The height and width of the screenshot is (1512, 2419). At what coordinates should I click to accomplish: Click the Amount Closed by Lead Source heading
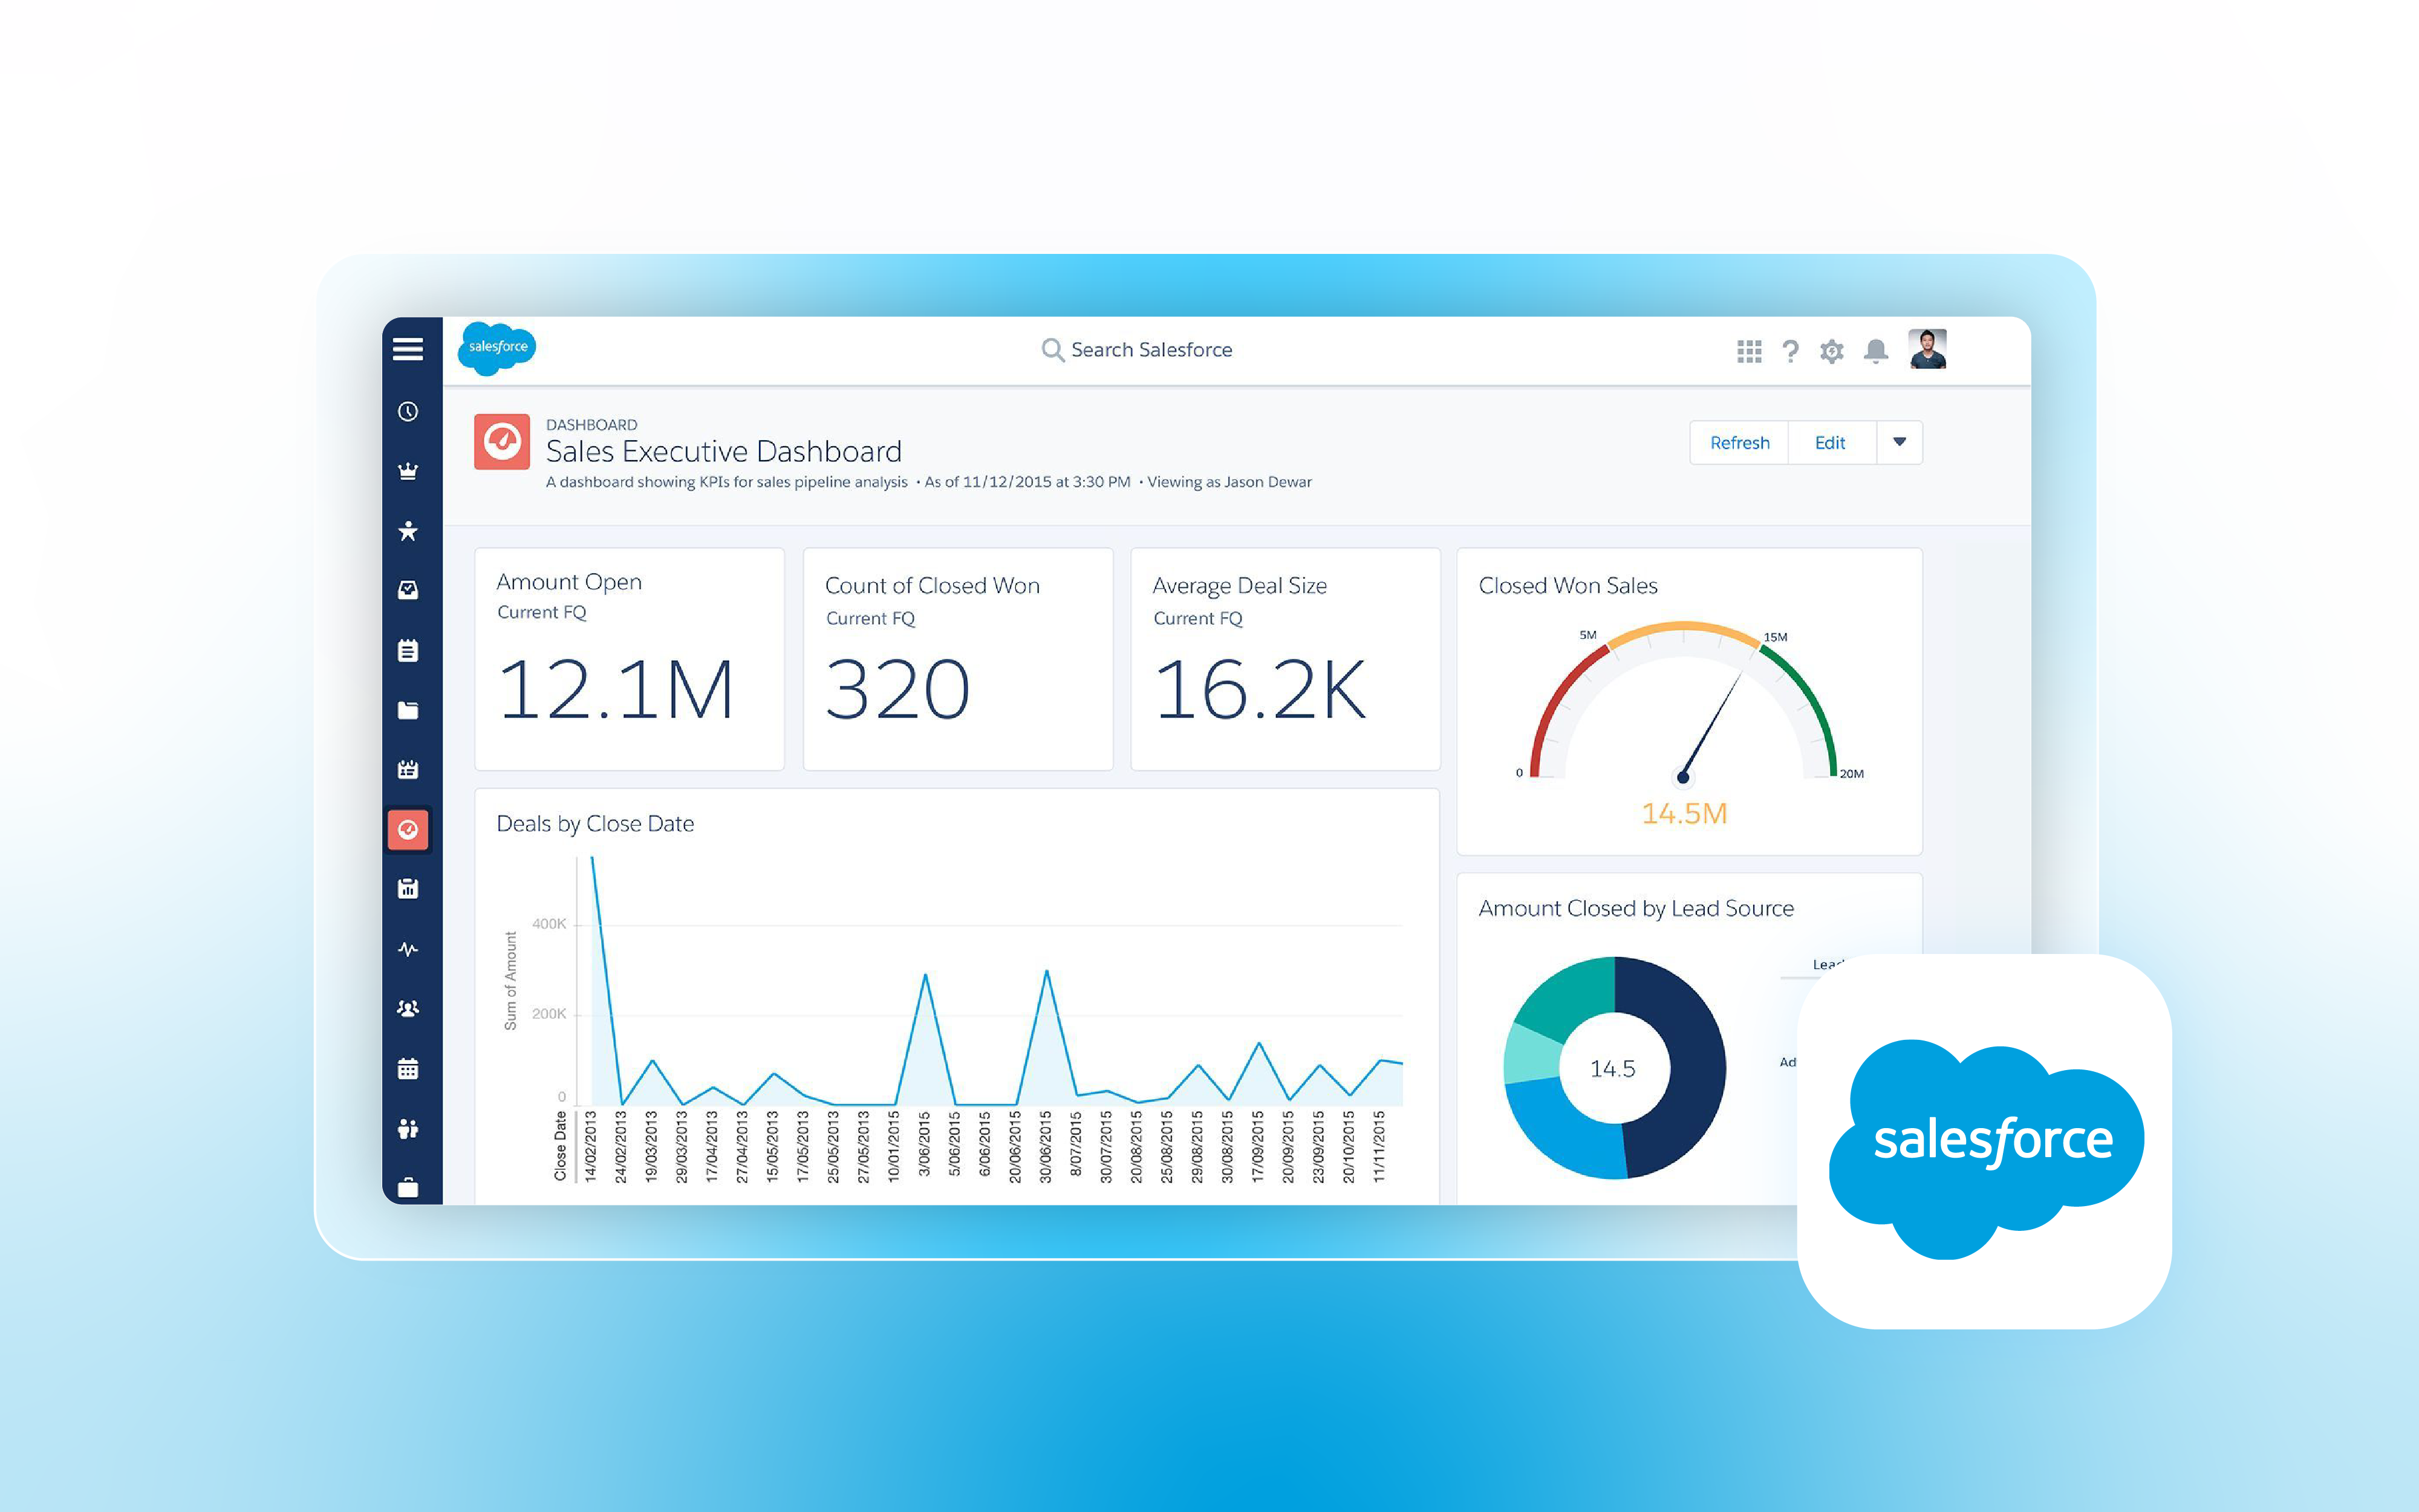[1636, 908]
